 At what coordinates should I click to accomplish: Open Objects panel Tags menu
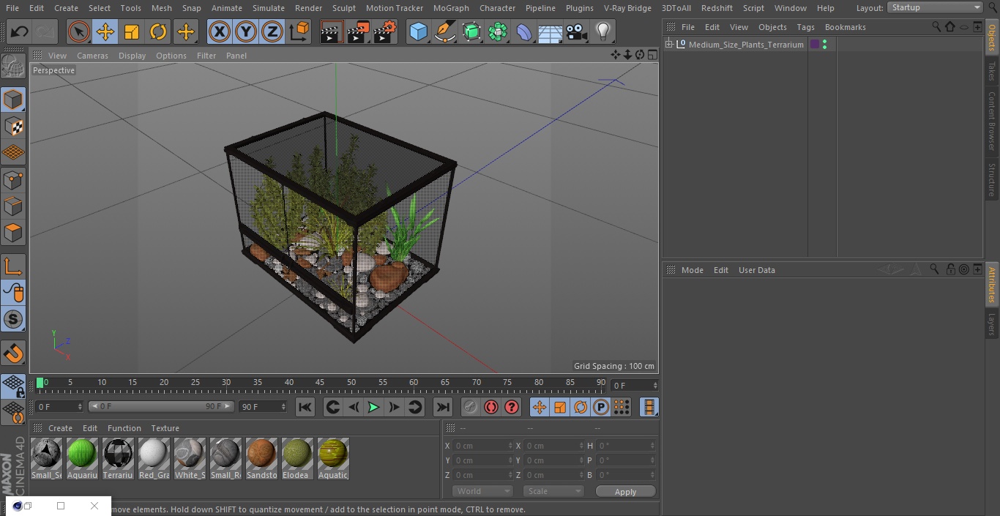(x=805, y=27)
